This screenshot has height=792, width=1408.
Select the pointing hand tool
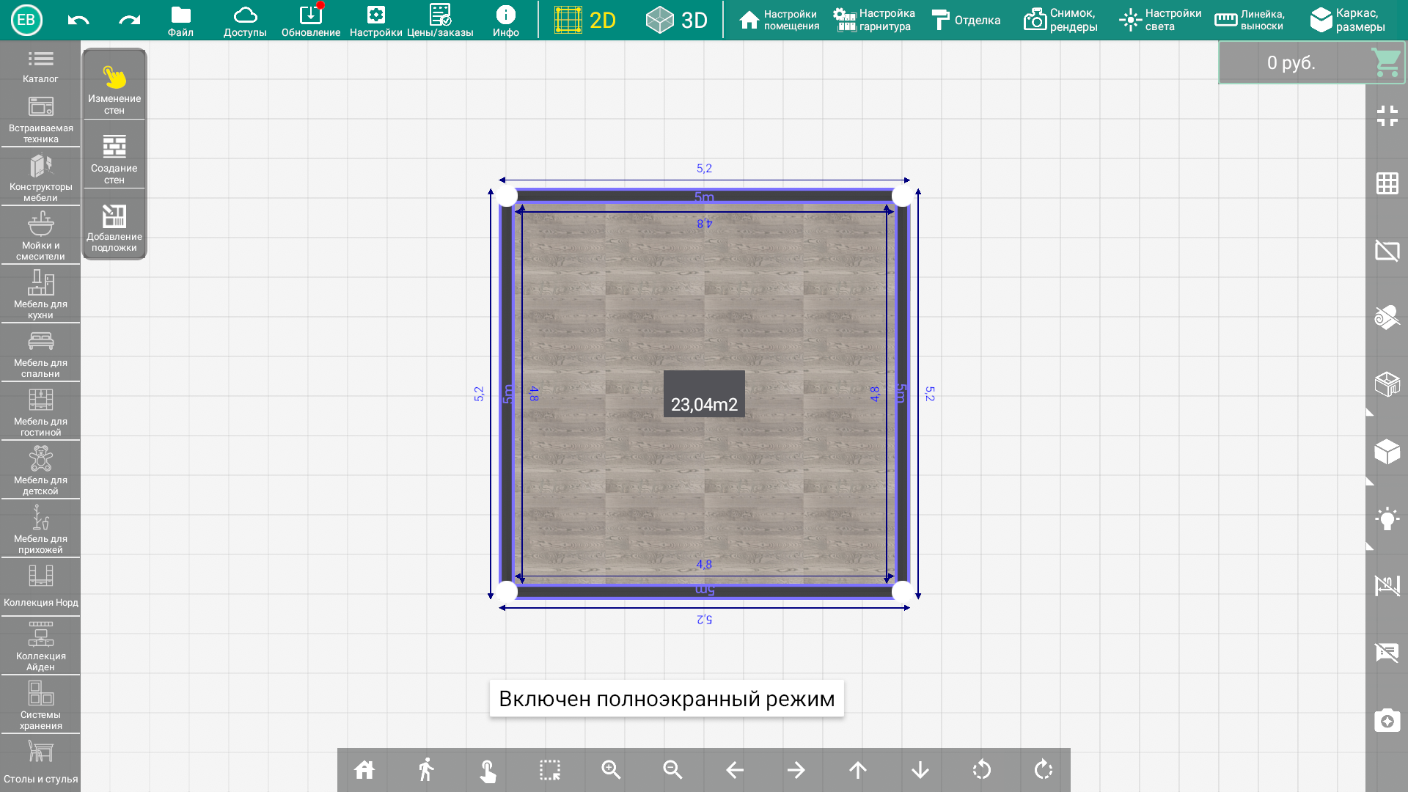coord(488,770)
